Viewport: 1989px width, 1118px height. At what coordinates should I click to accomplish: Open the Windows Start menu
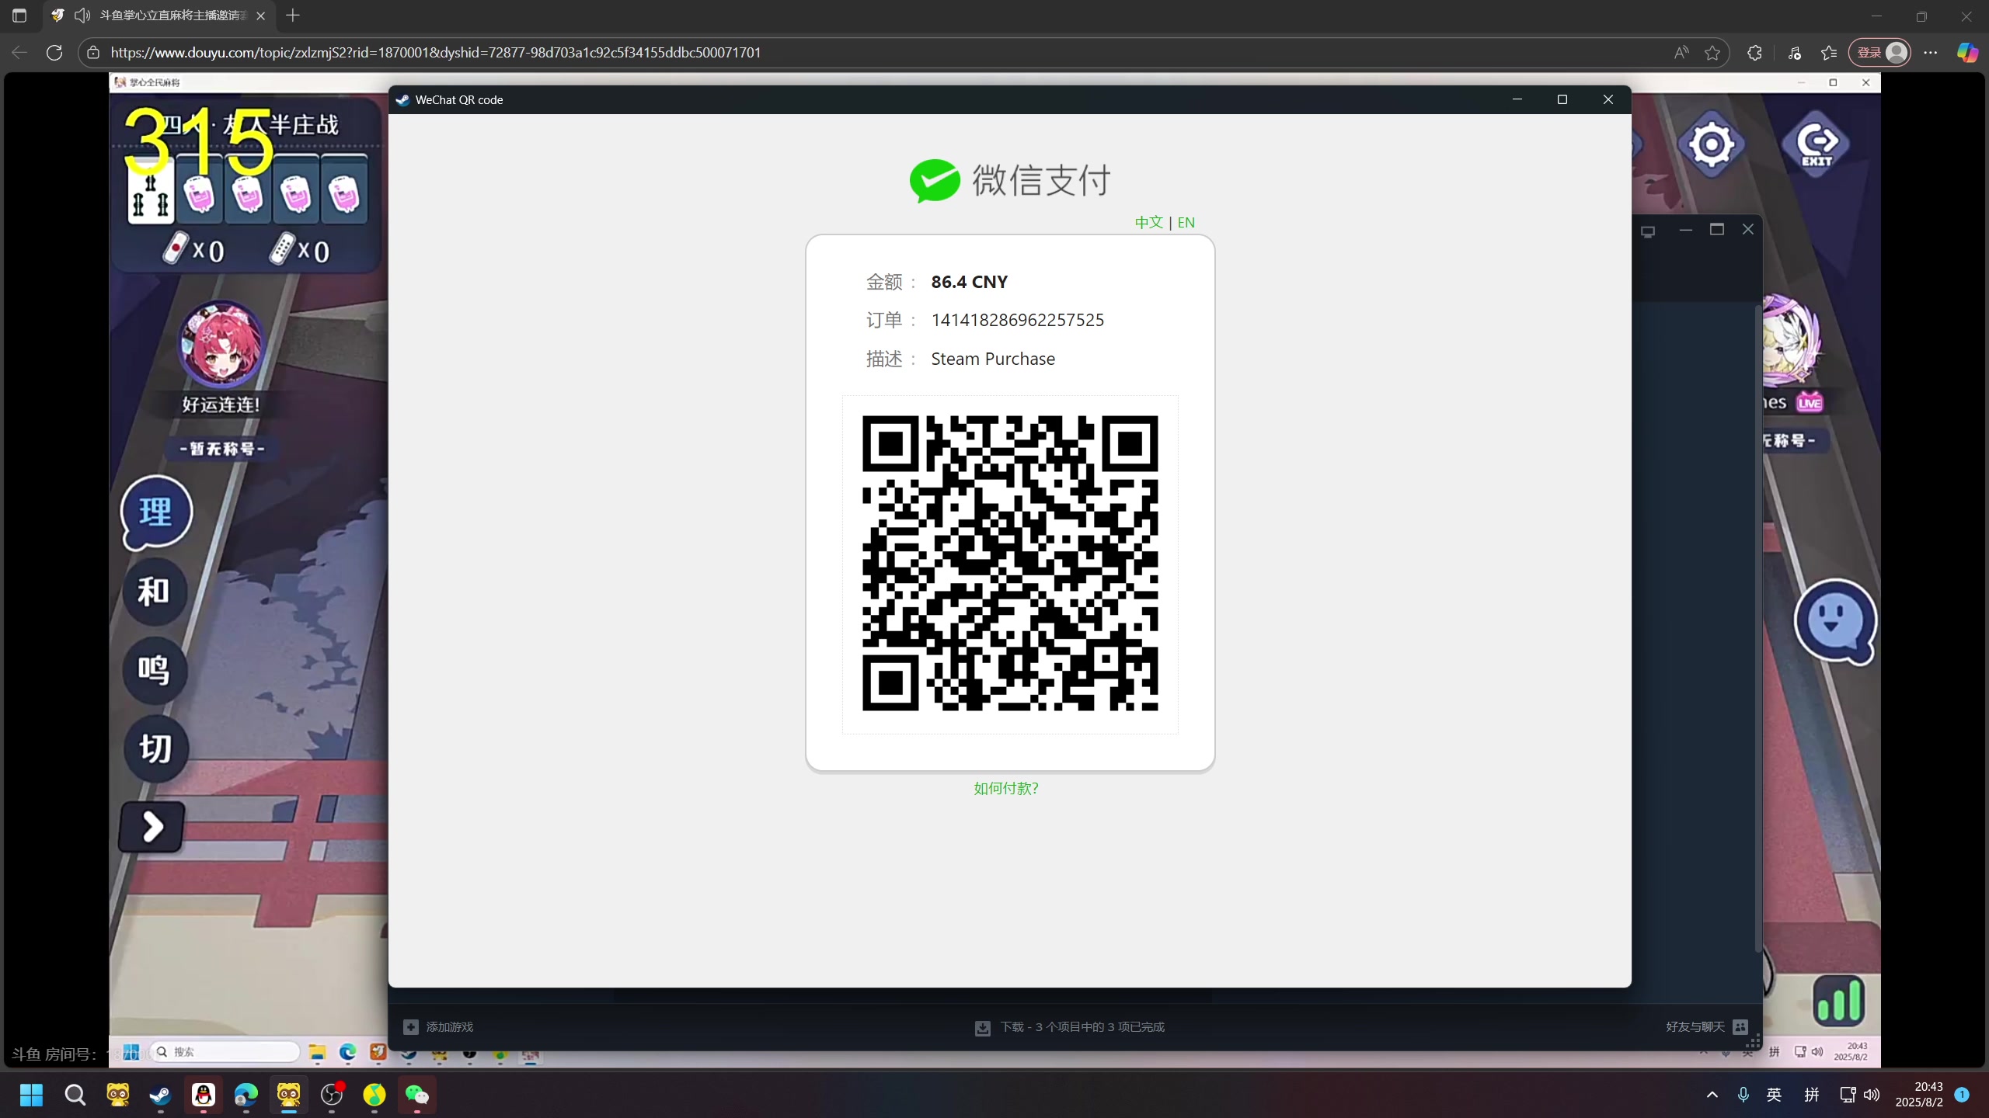(31, 1095)
